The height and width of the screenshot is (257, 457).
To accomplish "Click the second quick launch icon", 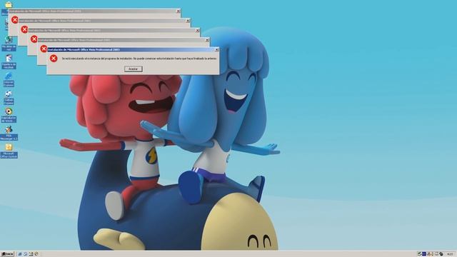I will (26, 254).
